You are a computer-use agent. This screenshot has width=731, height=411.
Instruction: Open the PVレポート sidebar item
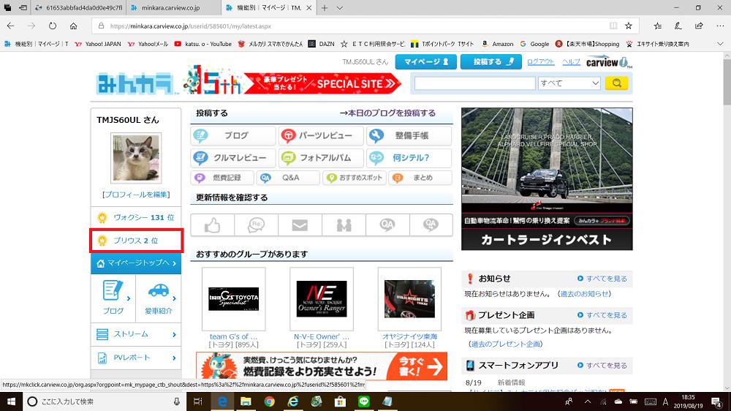pyautogui.click(x=136, y=358)
